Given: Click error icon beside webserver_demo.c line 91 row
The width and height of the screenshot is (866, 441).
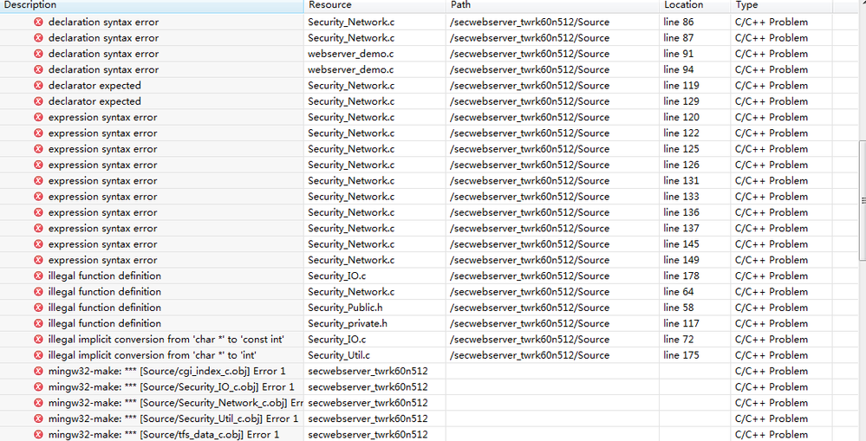Looking at the screenshot, I should (x=38, y=54).
